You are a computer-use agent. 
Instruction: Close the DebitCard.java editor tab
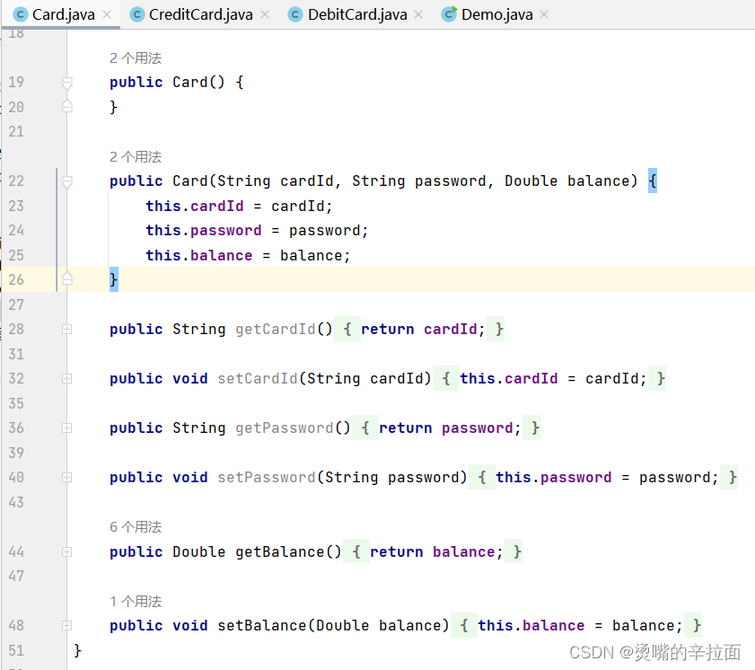420,15
